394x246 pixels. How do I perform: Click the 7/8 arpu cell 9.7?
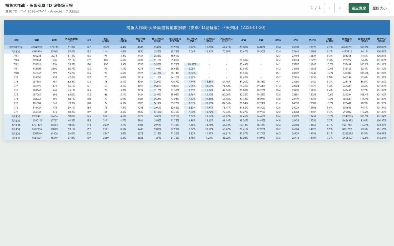coord(278,81)
